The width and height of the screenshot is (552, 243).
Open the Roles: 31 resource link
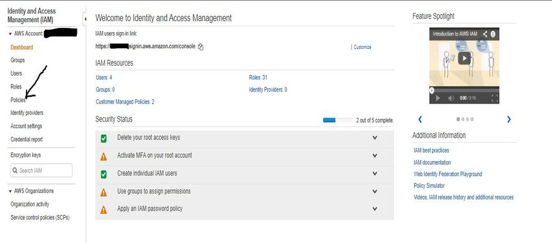pyautogui.click(x=258, y=77)
